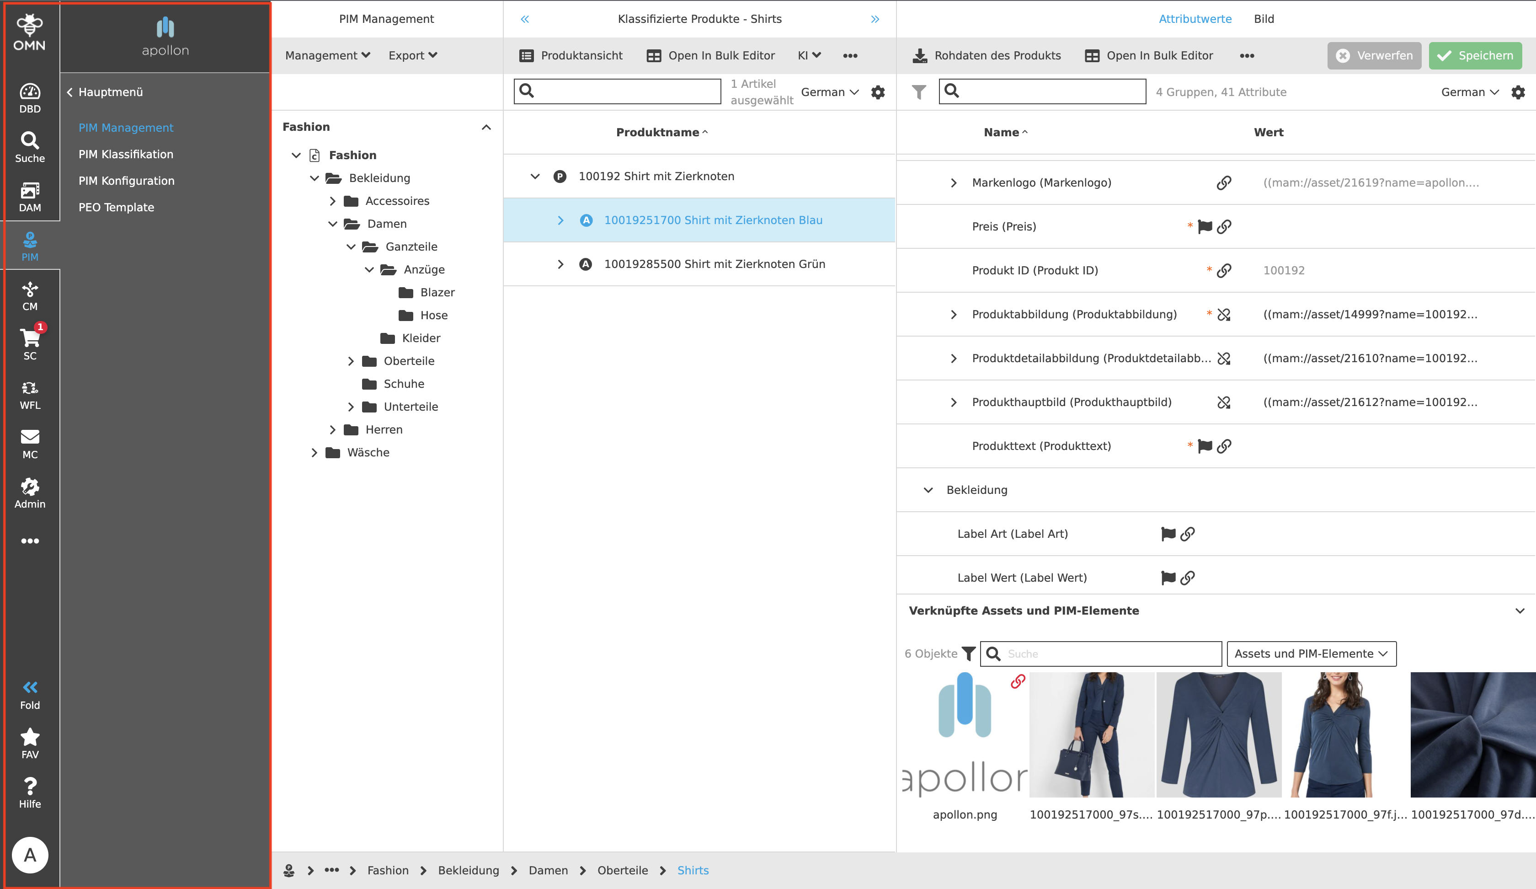Image resolution: width=1536 pixels, height=889 pixels.
Task: Open attribute panel settings gear
Action: (1518, 92)
